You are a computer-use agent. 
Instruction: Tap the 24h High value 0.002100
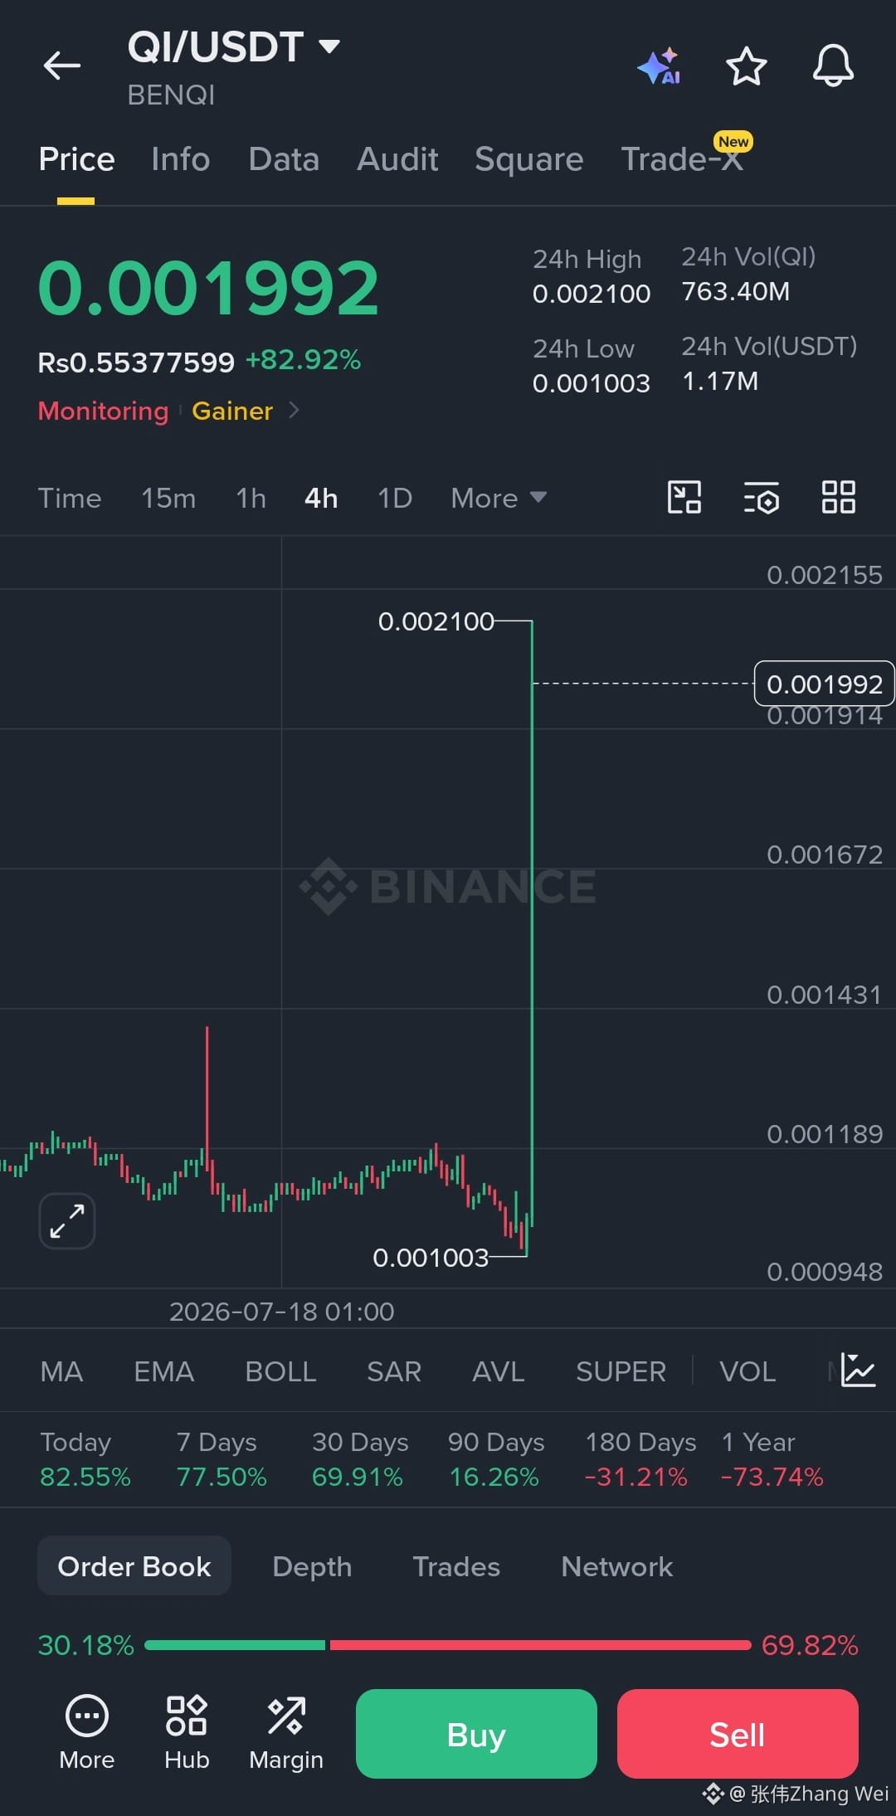click(592, 294)
